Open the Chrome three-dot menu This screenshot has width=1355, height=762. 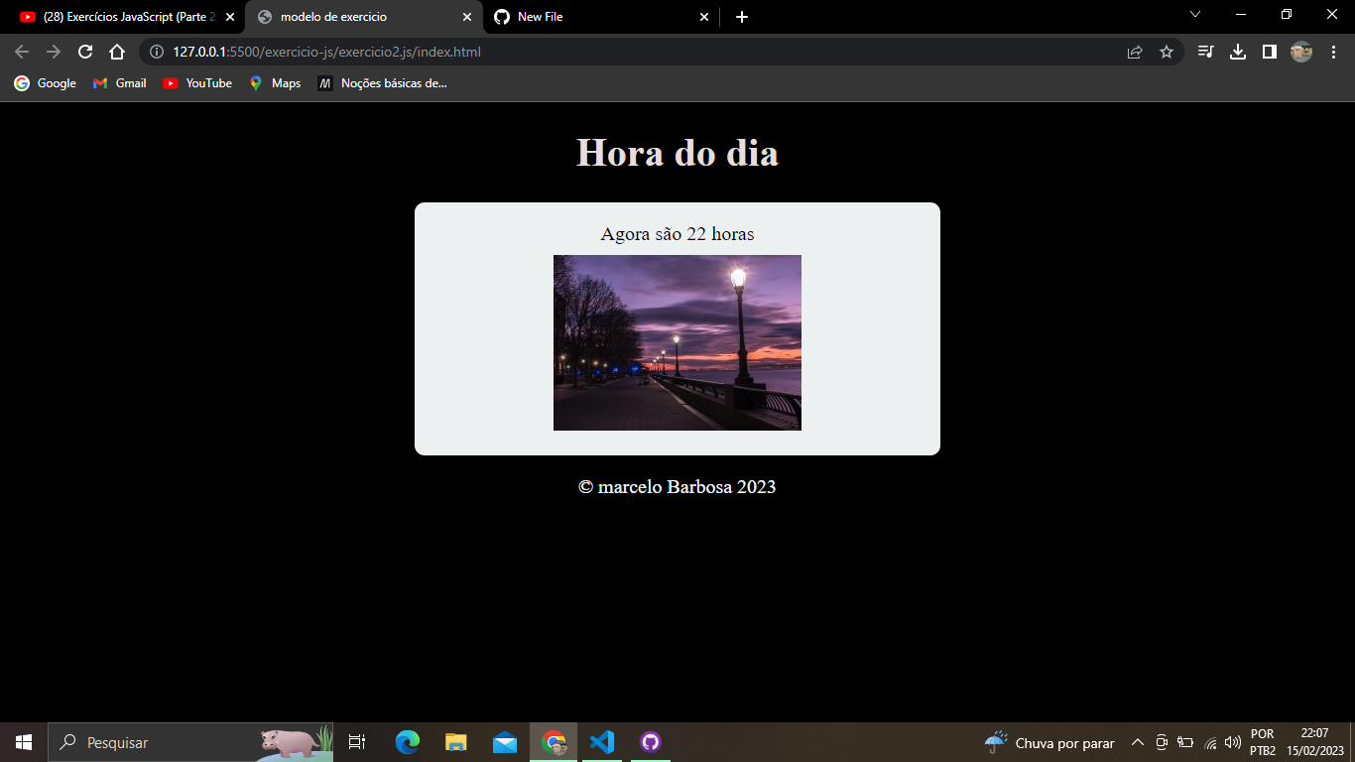click(1333, 52)
